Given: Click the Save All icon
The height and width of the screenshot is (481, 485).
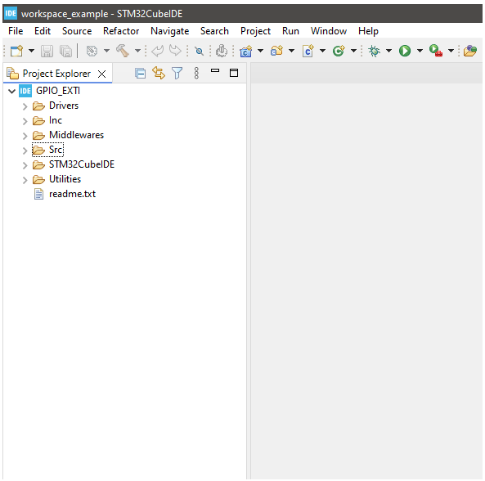Looking at the screenshot, I should click(66, 51).
